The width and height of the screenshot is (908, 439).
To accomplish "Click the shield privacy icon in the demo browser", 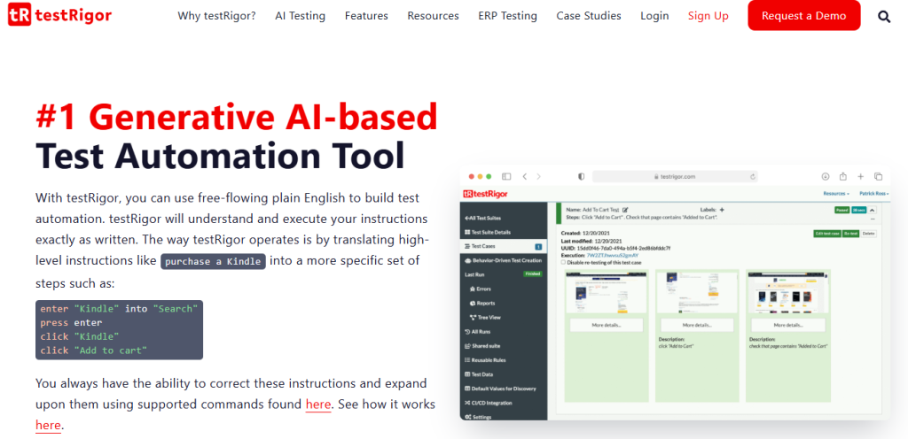I will click(582, 176).
